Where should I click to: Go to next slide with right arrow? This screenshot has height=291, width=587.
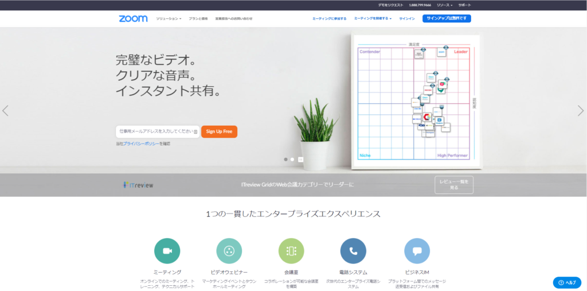(581, 111)
